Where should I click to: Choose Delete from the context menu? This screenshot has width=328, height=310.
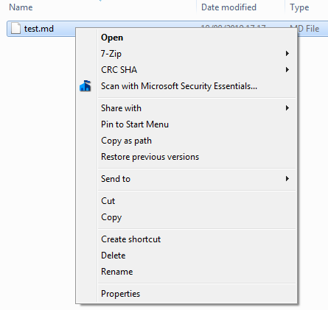[x=186, y=256]
